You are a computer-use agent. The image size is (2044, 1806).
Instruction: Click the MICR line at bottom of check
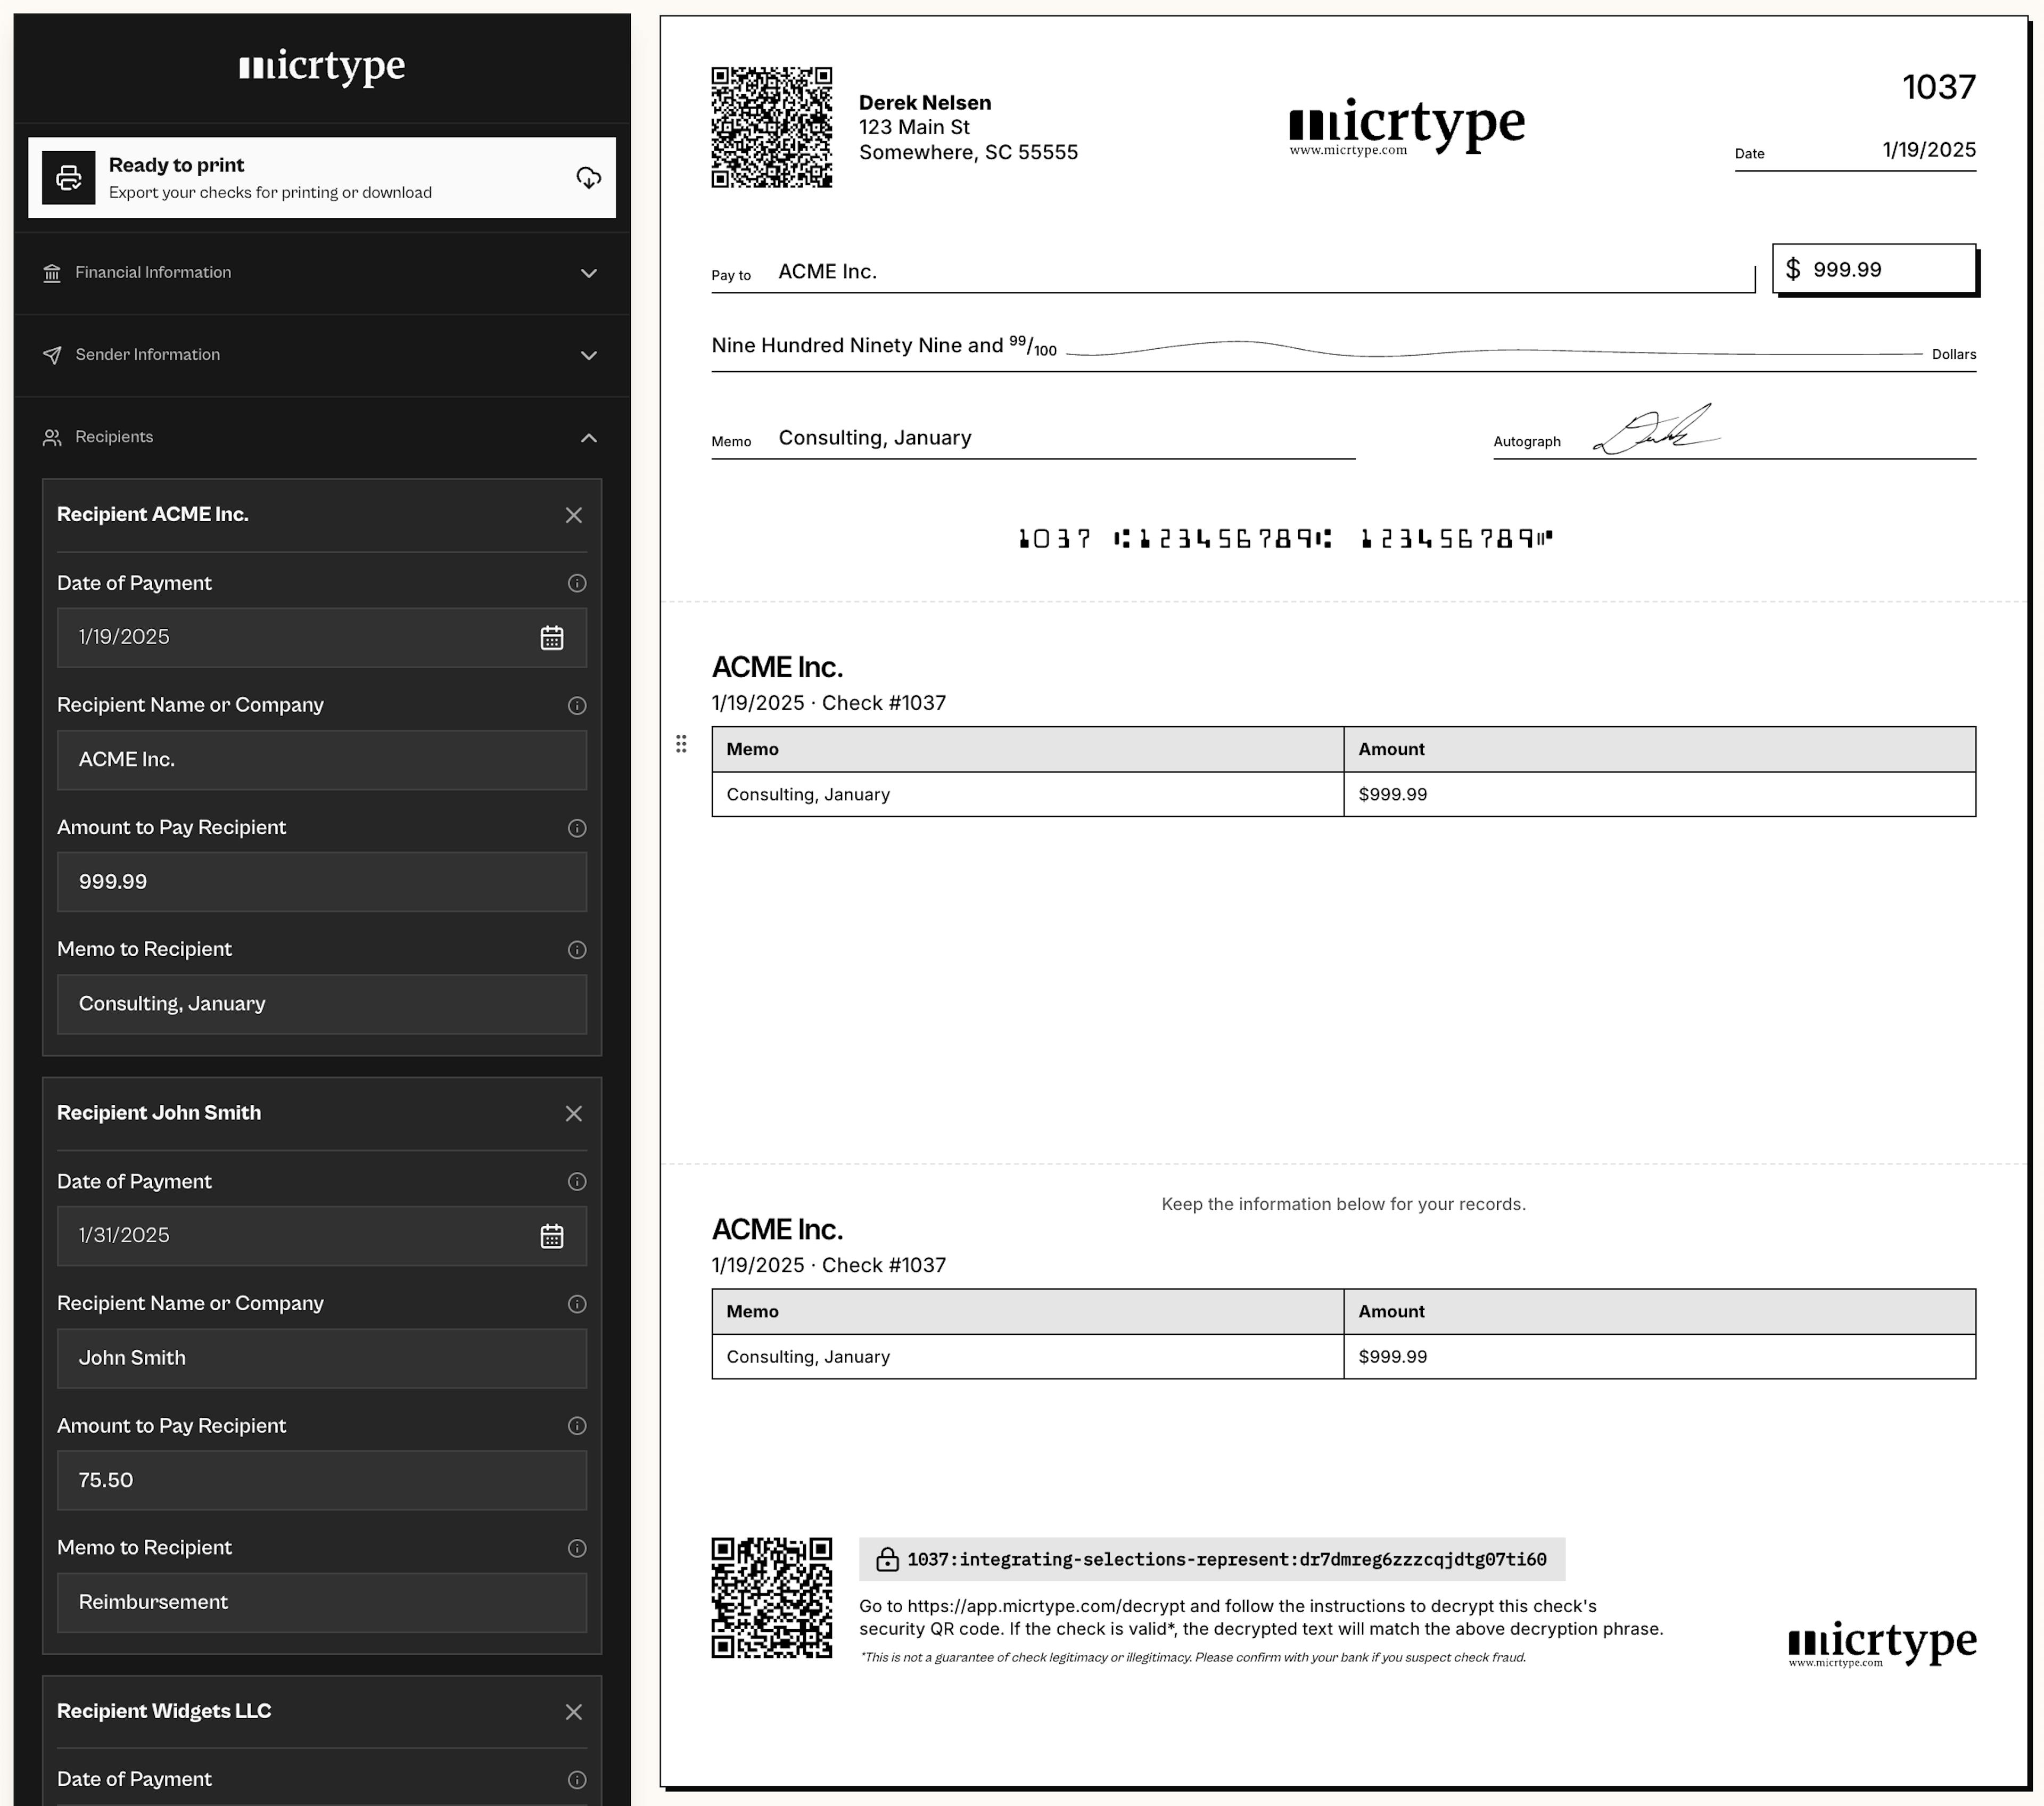1286,539
